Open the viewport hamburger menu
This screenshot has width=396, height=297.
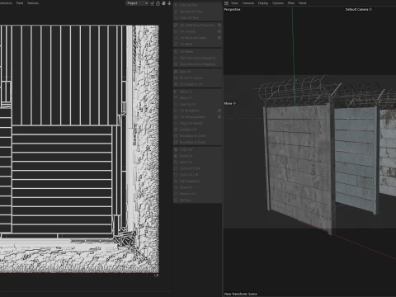point(226,3)
